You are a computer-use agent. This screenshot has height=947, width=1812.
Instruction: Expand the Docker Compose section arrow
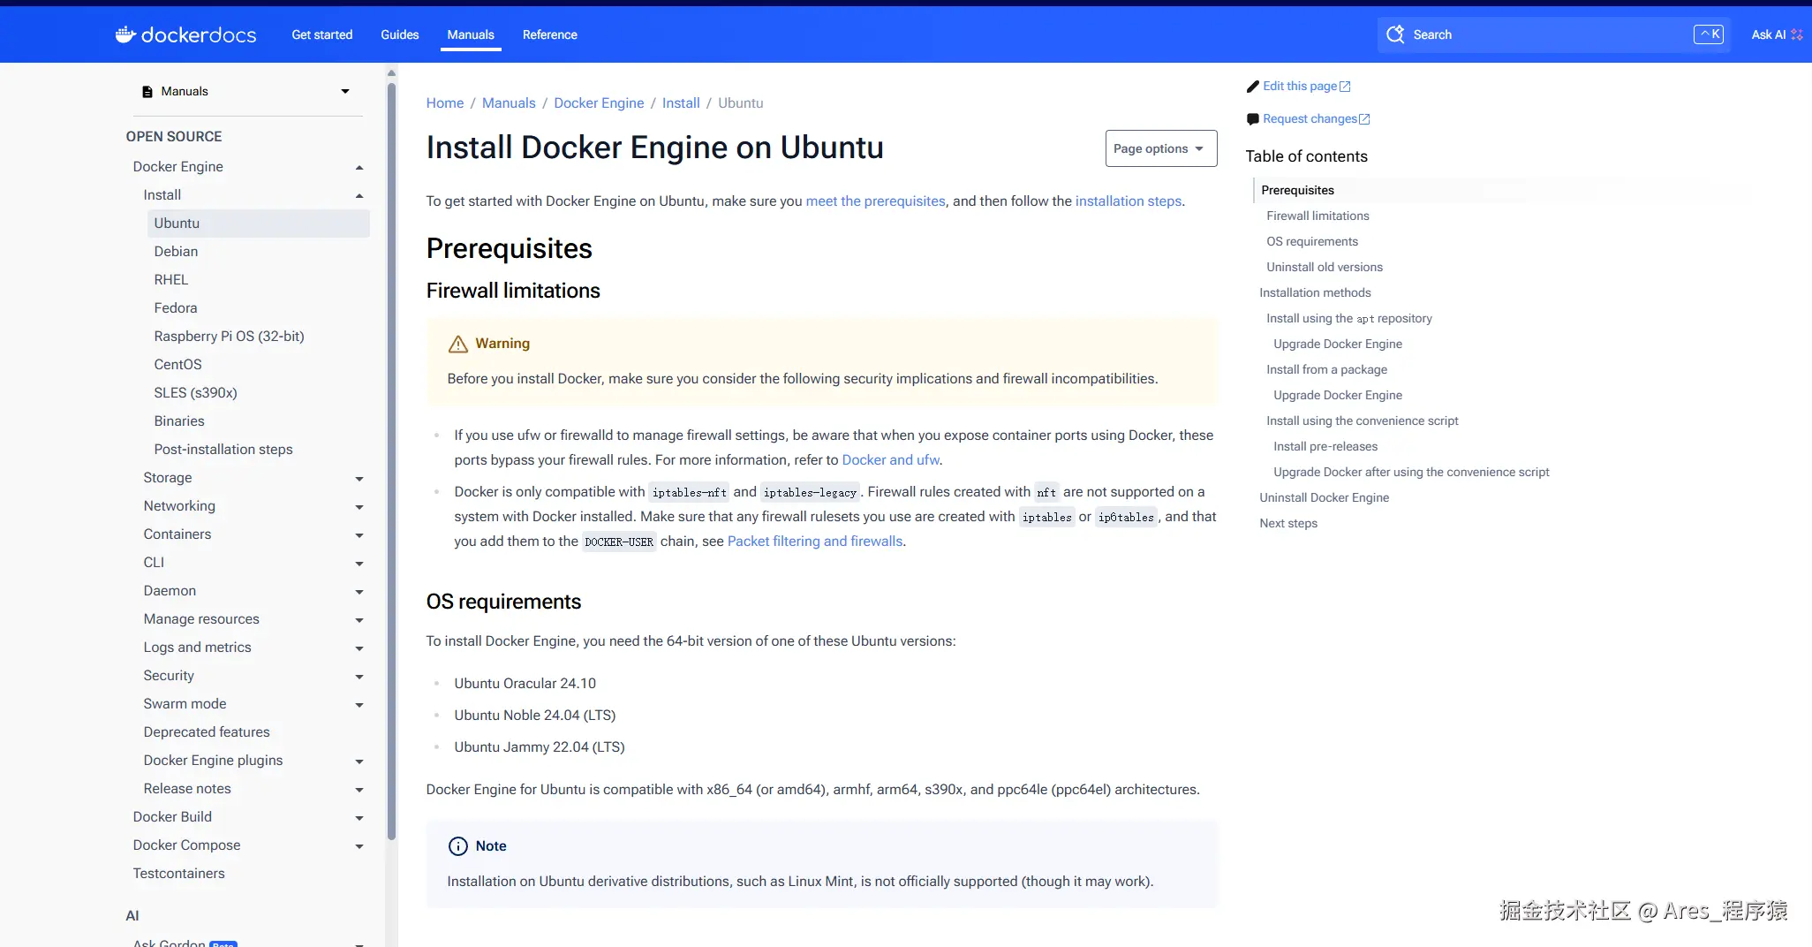[359, 846]
